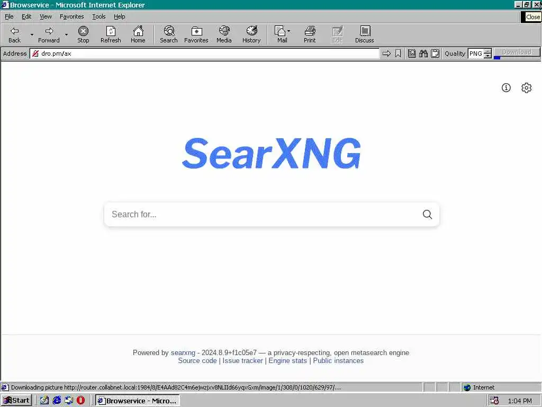The height and width of the screenshot is (407, 542).
Task: Open the Engine stats link
Action: pyautogui.click(x=287, y=360)
